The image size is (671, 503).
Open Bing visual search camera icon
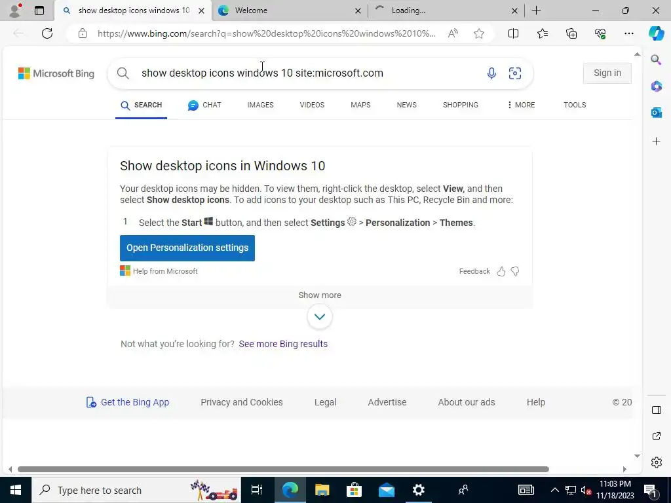(515, 73)
